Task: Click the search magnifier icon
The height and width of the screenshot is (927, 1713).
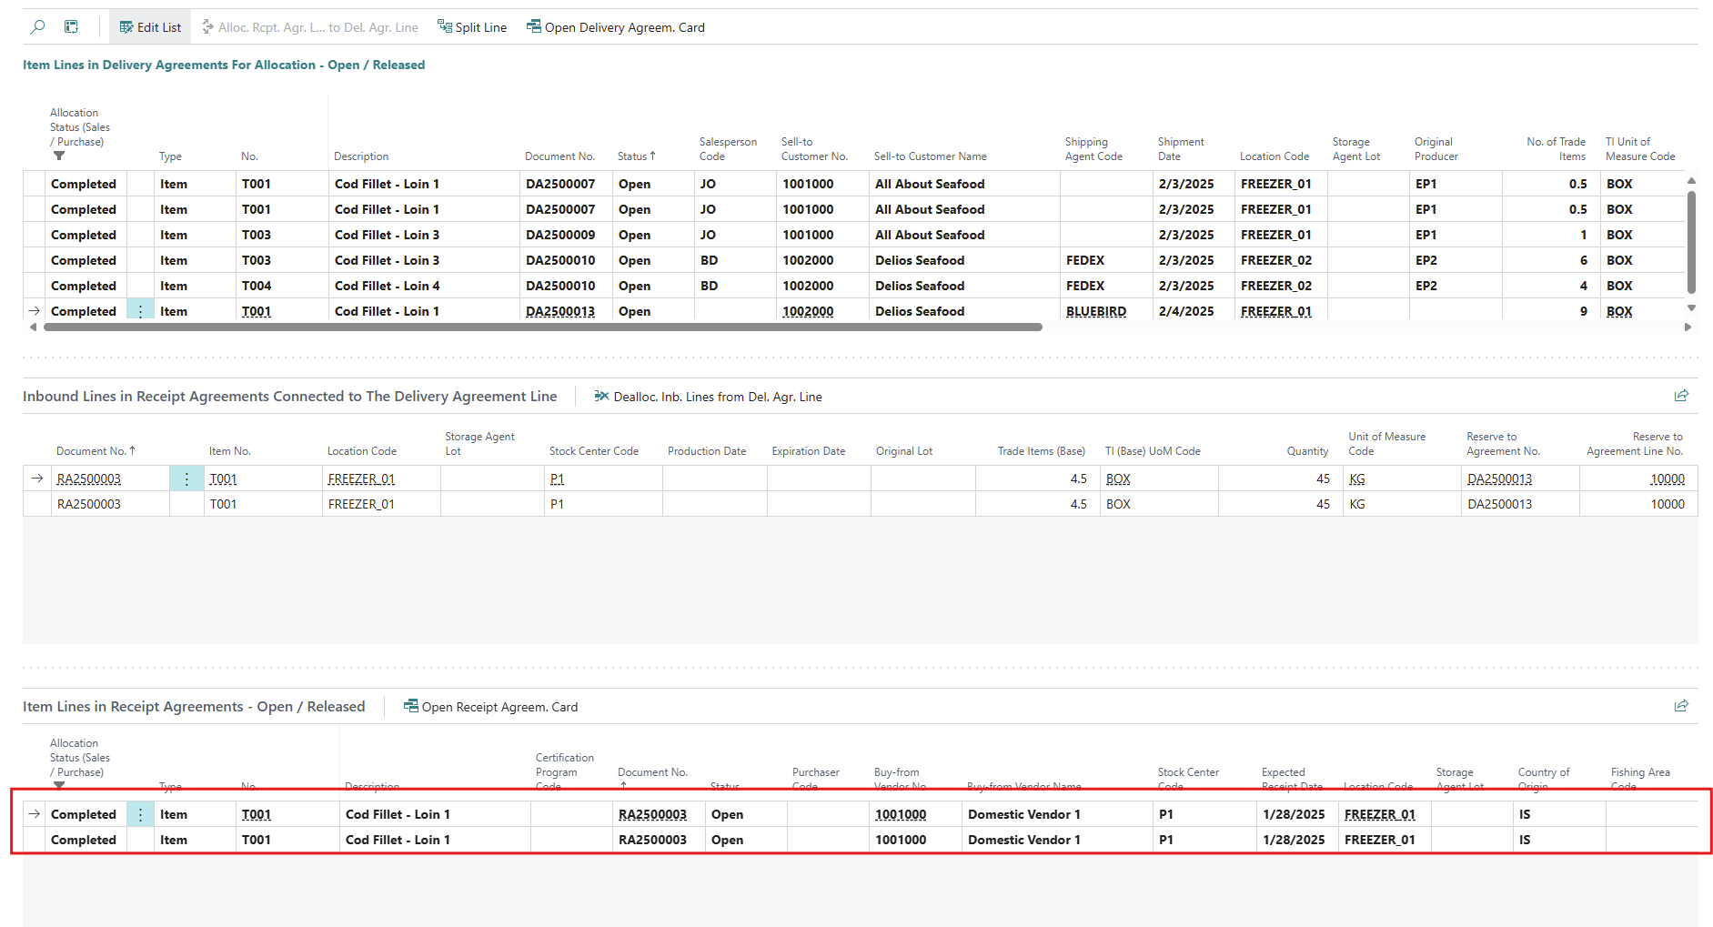Action: pyautogui.click(x=37, y=27)
